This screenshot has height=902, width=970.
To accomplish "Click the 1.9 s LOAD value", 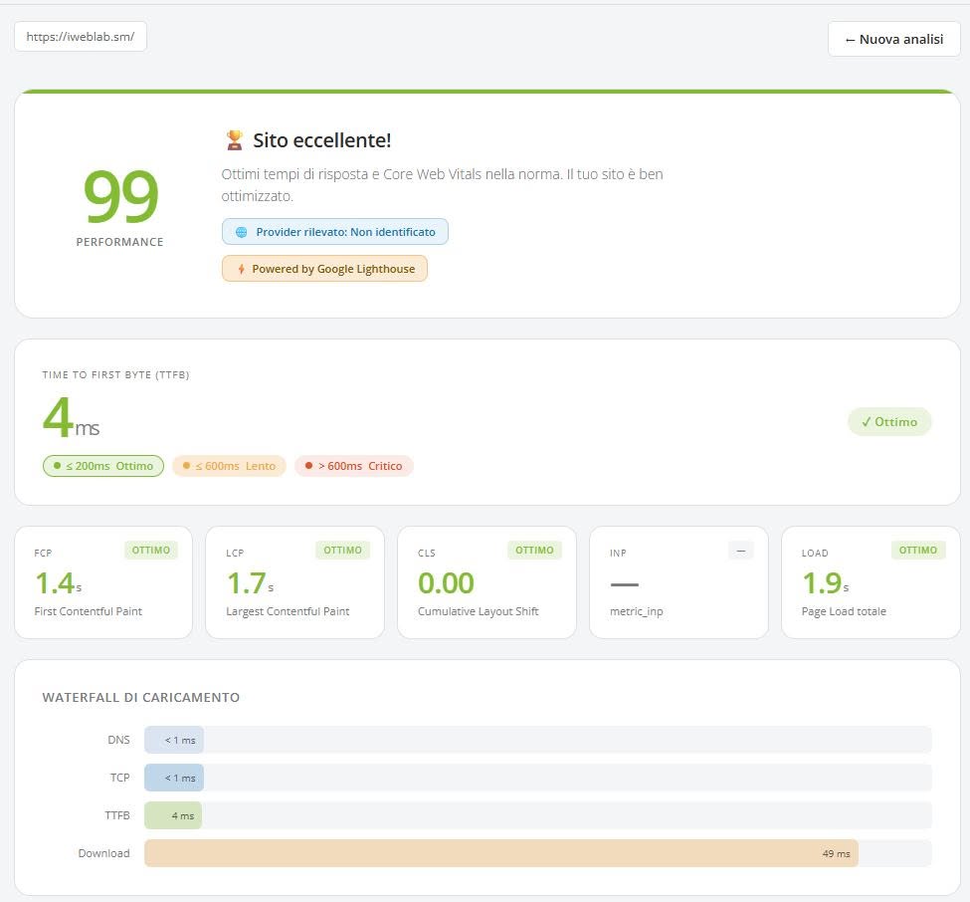I will tap(825, 583).
